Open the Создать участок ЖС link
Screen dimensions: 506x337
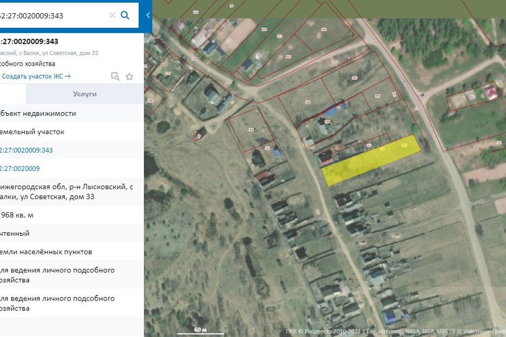[x=36, y=76]
